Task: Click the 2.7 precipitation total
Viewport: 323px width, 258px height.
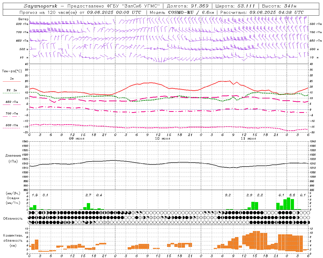Action: click(88, 195)
